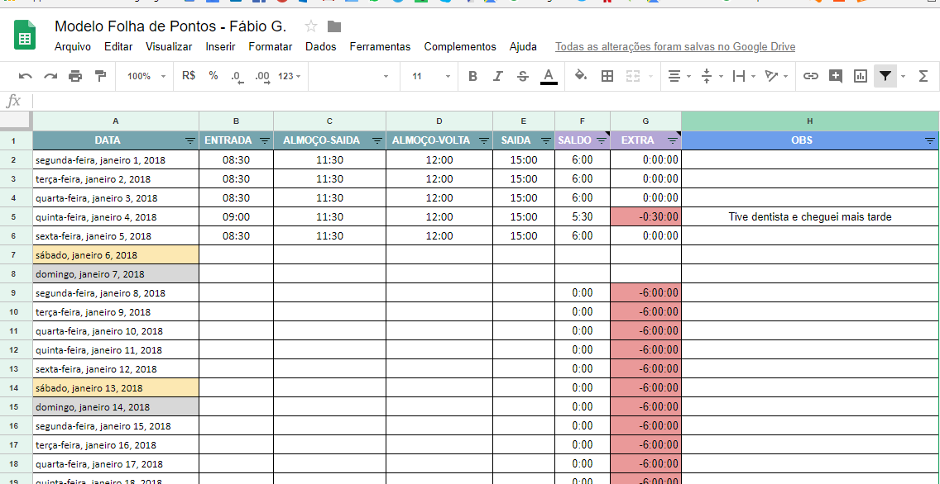Click the Print icon

(x=74, y=75)
